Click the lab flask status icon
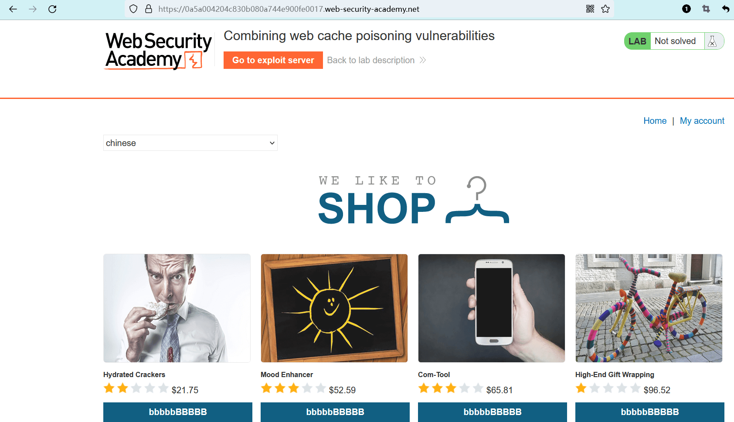 [712, 41]
